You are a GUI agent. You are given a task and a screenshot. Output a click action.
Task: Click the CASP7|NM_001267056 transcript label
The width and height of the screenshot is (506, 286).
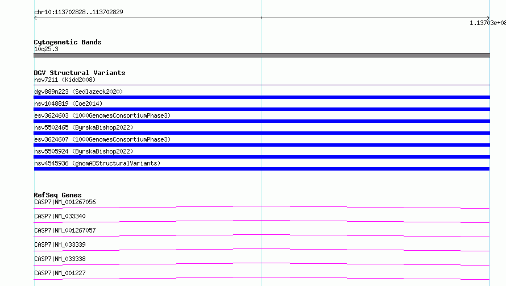65,202
